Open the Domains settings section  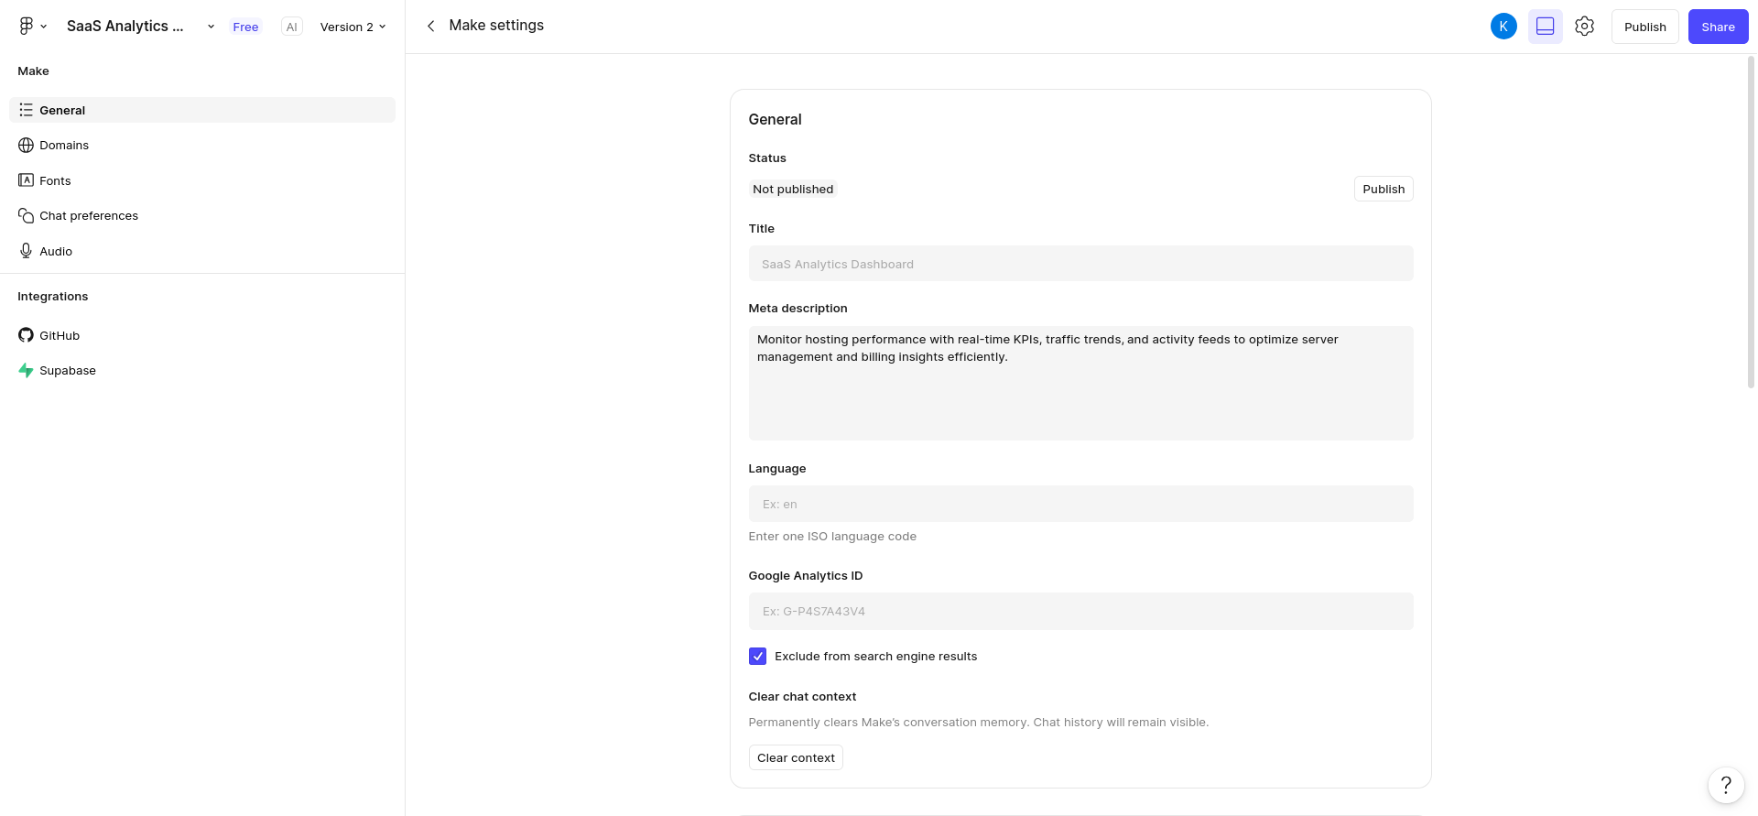pyautogui.click(x=202, y=146)
